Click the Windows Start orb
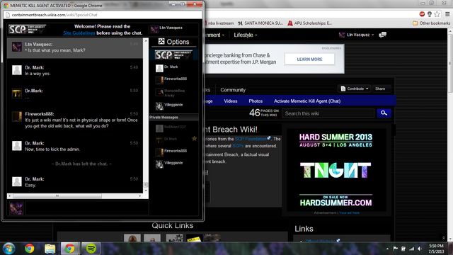This screenshot has width=453, height=255. 9,249
